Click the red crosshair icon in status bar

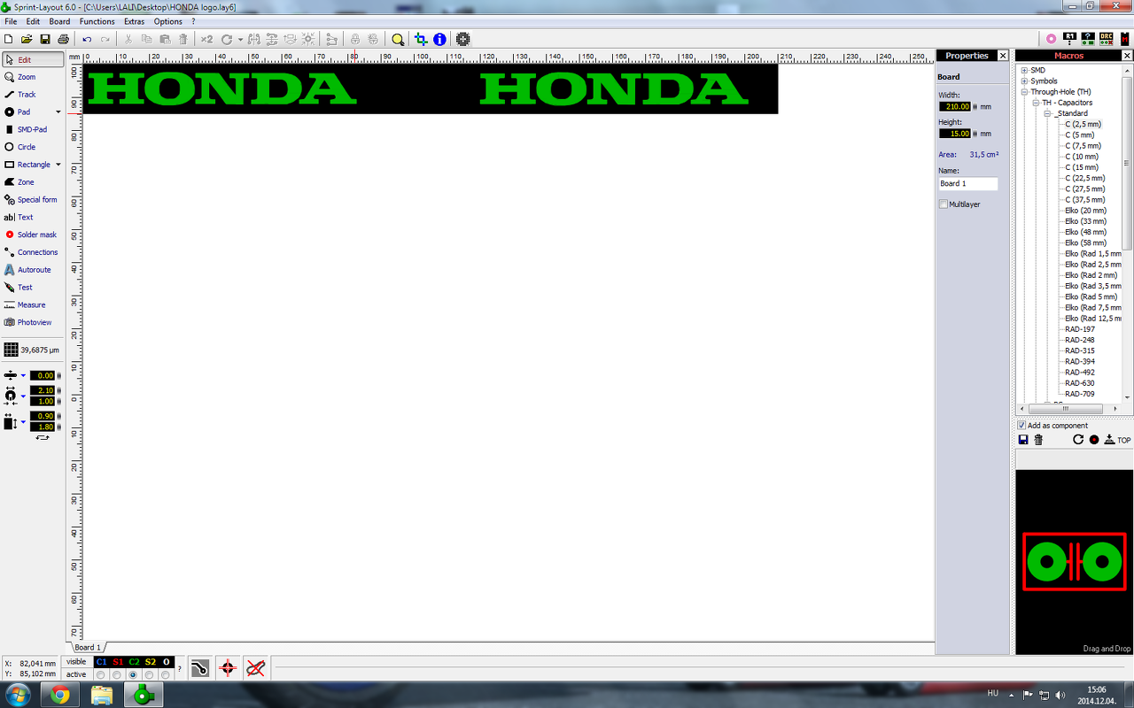tap(228, 668)
